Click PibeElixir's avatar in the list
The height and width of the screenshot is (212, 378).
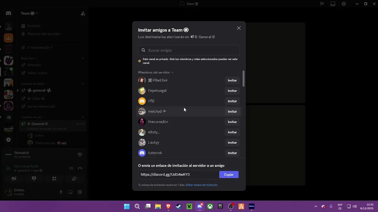[142, 80]
